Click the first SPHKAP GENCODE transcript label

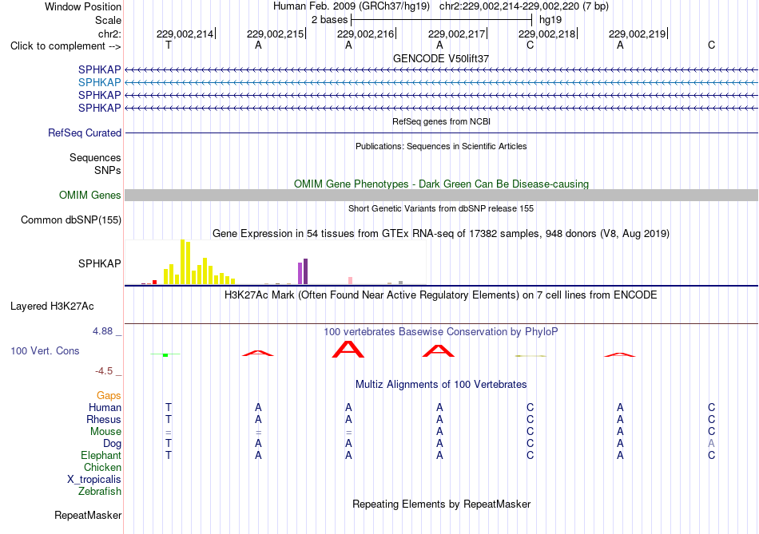99,69
